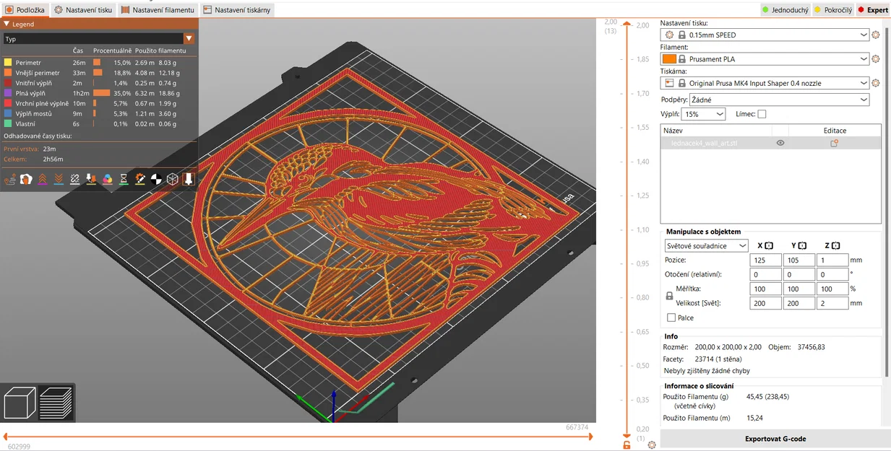Open printer dropdown Original Prusa MK4

(x=765, y=83)
